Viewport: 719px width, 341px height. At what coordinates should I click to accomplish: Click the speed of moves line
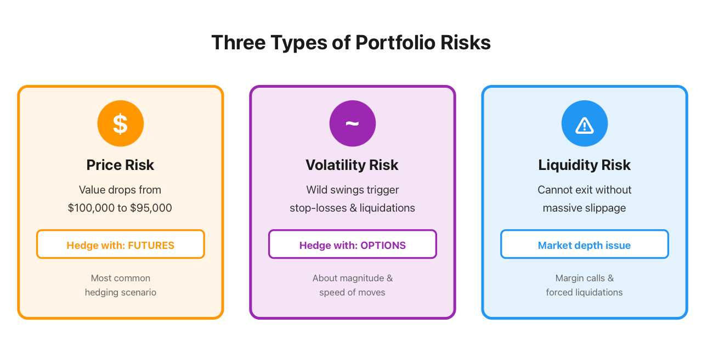pos(353,292)
